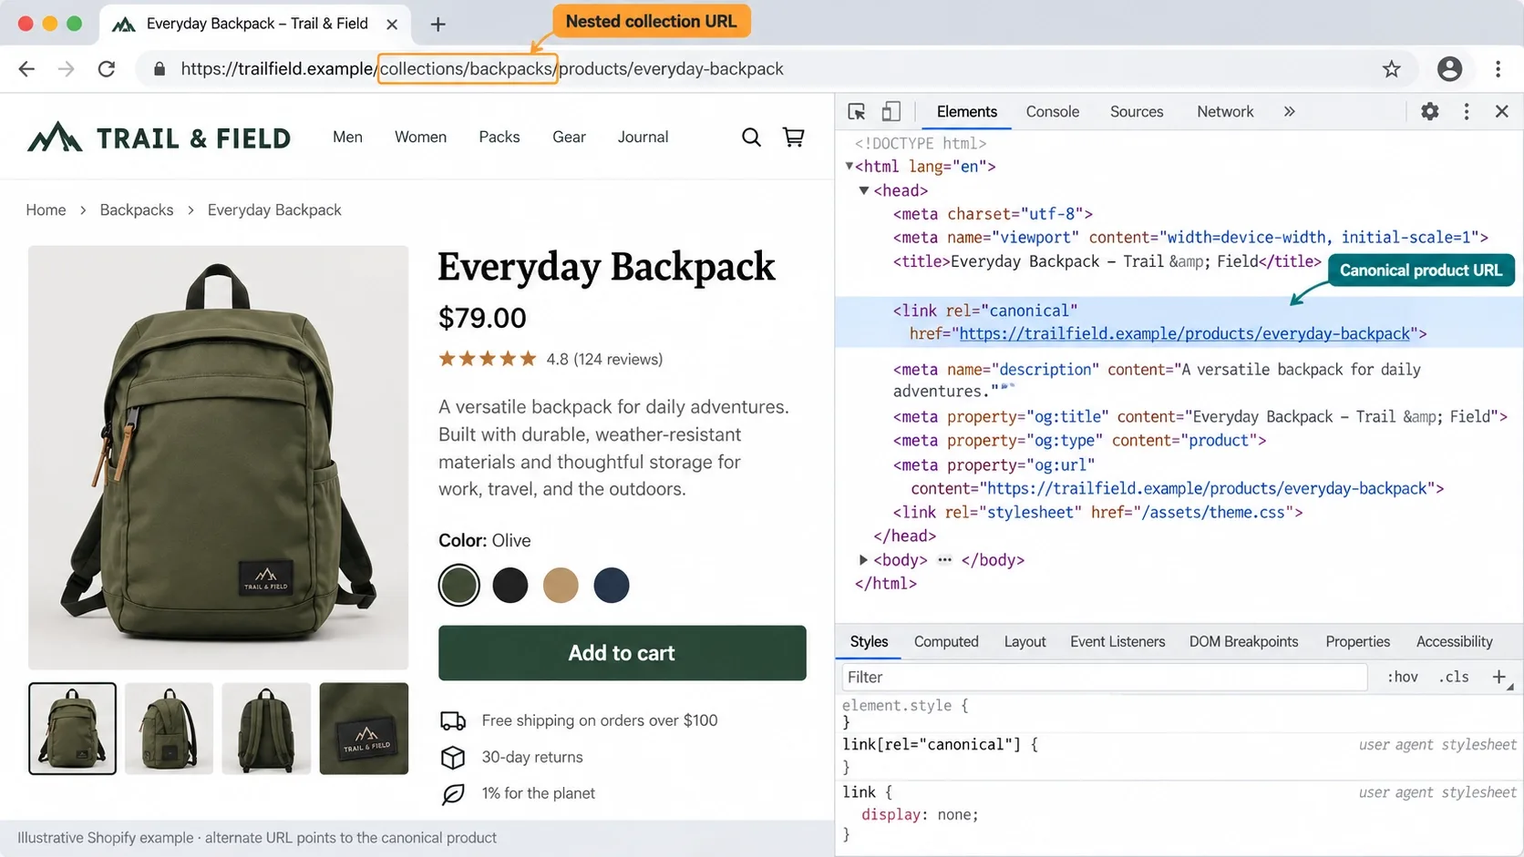
Task: Close the DevTools panel
Action: pos(1502,111)
